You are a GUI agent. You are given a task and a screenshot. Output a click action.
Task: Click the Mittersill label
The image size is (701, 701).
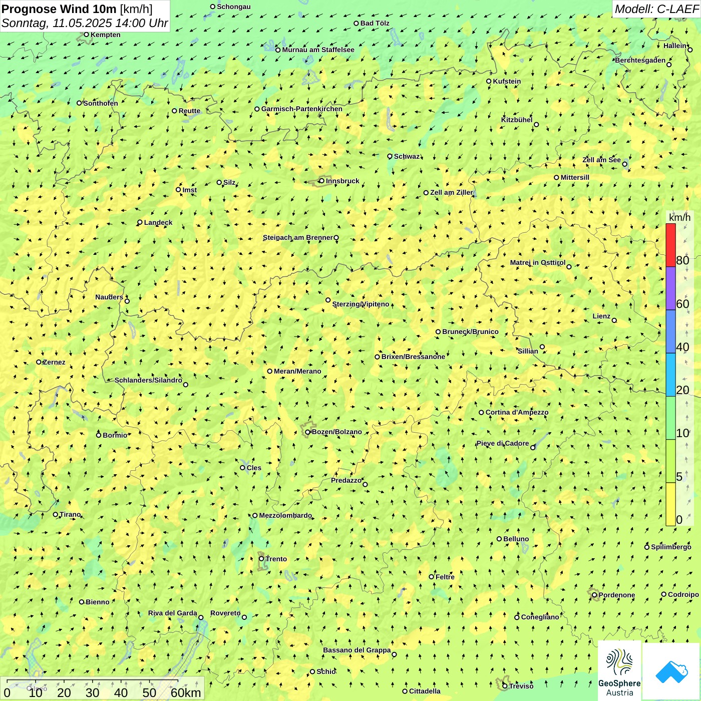point(575,177)
